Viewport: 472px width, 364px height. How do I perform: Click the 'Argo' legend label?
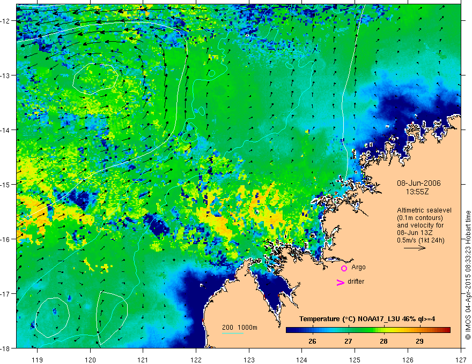(x=358, y=267)
